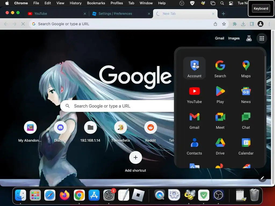Open Spotlight search in menu bar

click(222, 3)
